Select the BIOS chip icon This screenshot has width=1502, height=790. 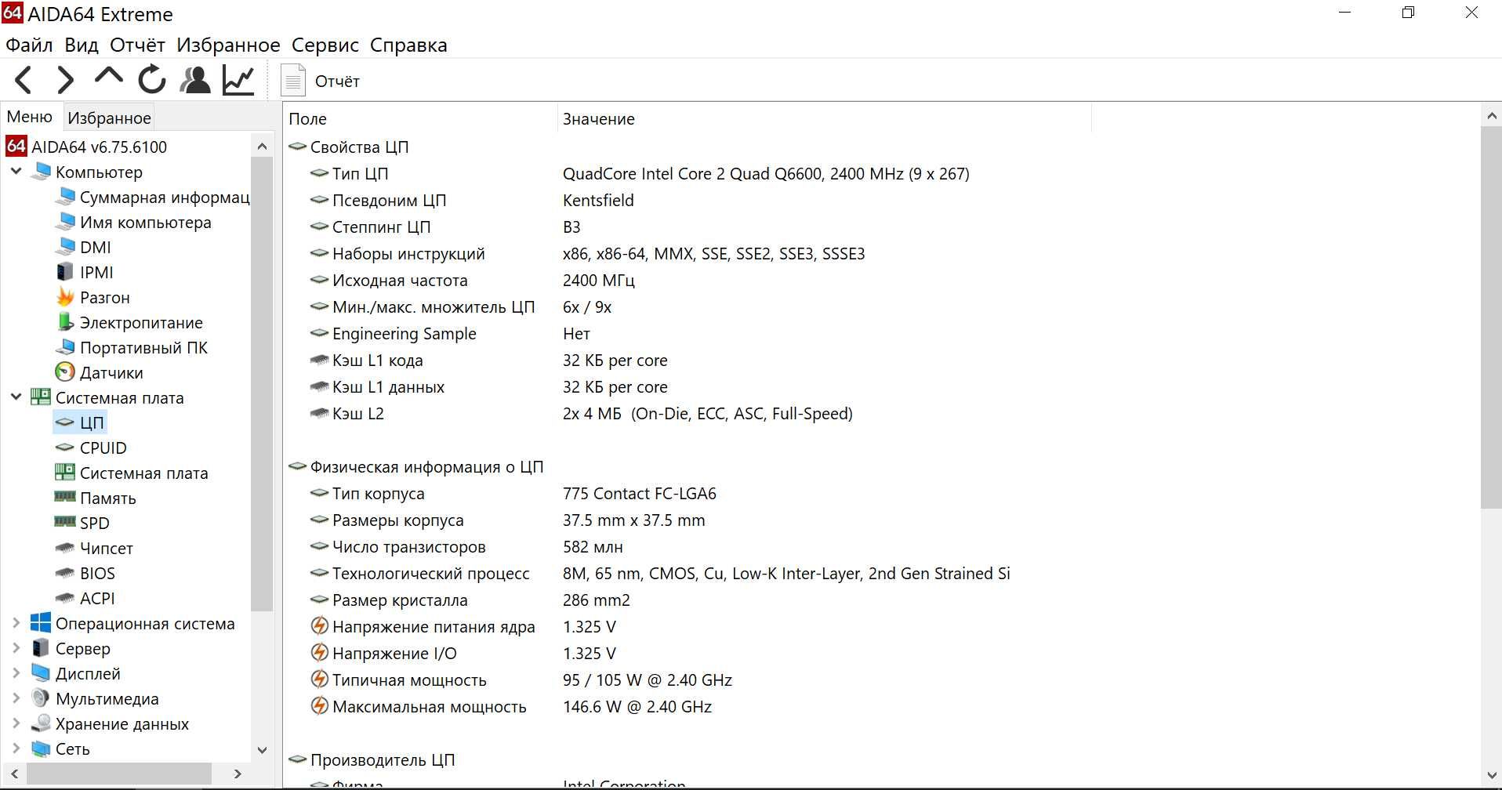click(65, 573)
